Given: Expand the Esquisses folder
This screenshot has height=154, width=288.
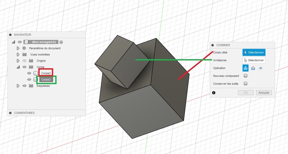Looking at the screenshot, I should [18, 86].
